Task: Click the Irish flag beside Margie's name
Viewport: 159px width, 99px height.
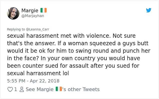Action: [x=44, y=10]
